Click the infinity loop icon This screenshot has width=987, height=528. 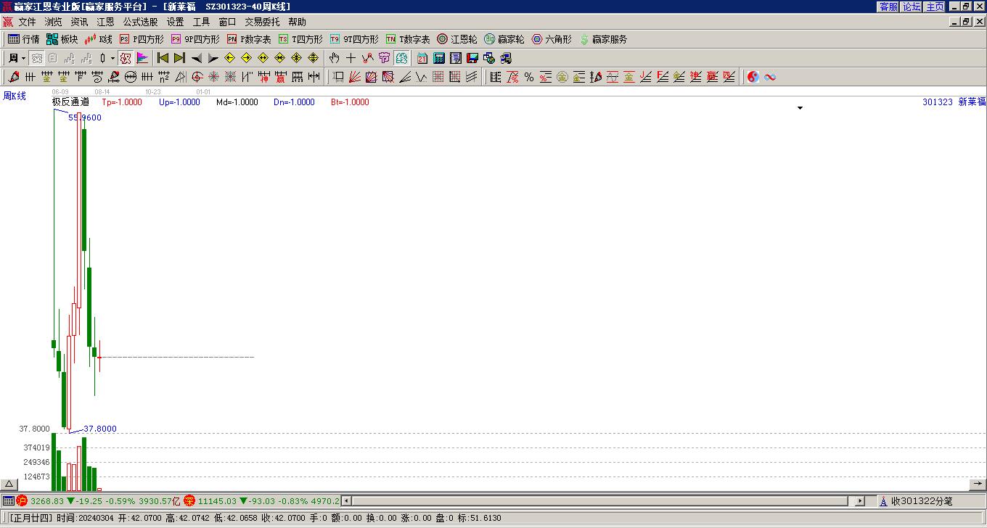tap(770, 77)
